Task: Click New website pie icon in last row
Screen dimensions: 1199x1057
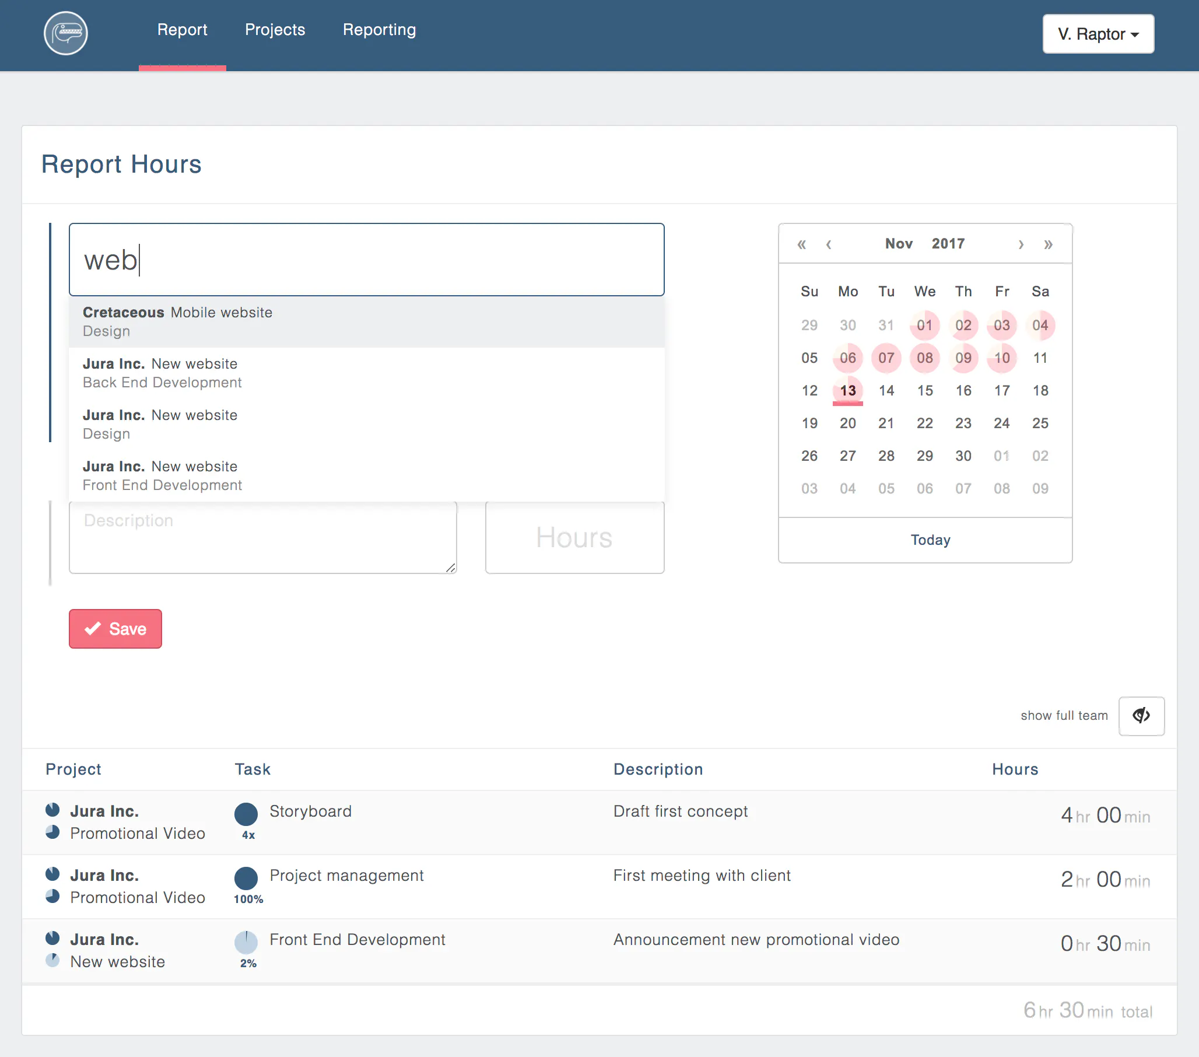Action: tap(53, 960)
